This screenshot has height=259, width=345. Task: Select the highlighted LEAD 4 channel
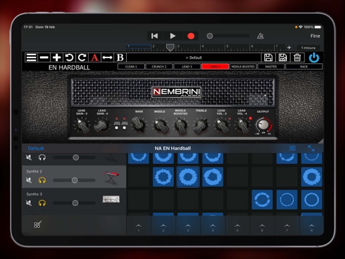215,66
